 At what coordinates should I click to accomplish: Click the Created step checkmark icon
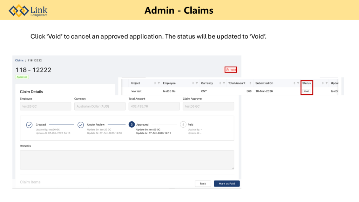tap(29, 125)
